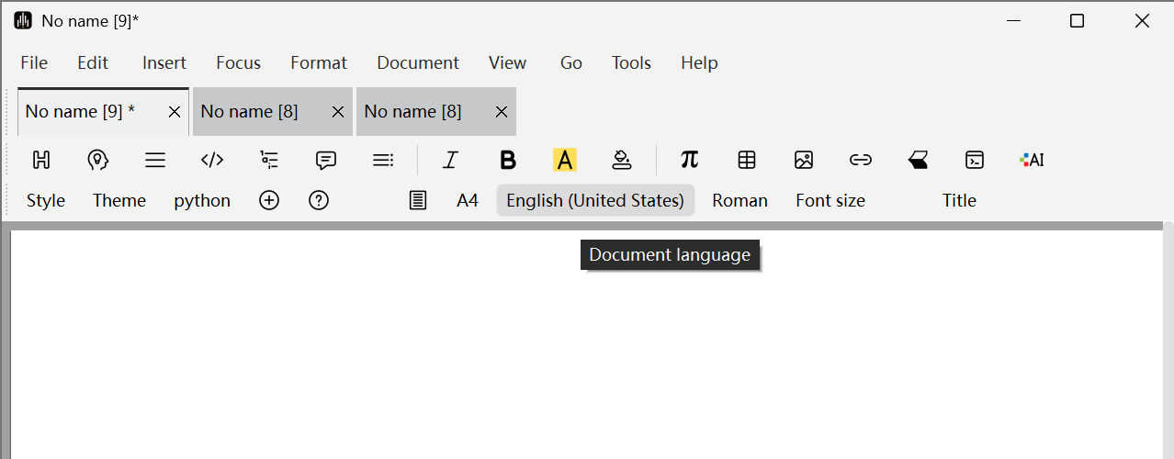Apply bold text formatting

(507, 160)
